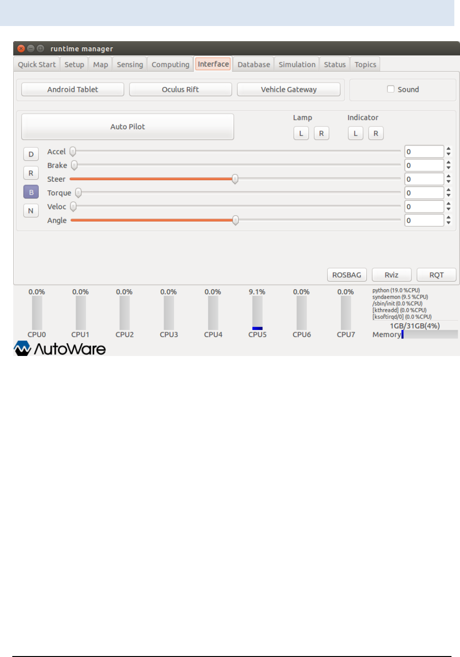This screenshot has width=460, height=657.
Task: Decrease Torque value with down arrow
Action: click(448, 195)
